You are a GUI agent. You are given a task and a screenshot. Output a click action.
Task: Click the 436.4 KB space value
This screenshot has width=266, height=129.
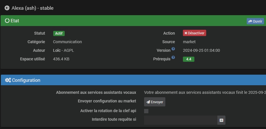(61, 59)
